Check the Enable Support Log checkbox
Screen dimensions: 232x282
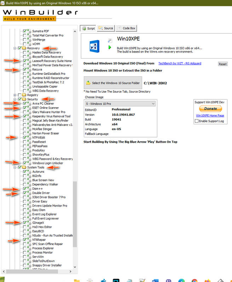click(197, 121)
